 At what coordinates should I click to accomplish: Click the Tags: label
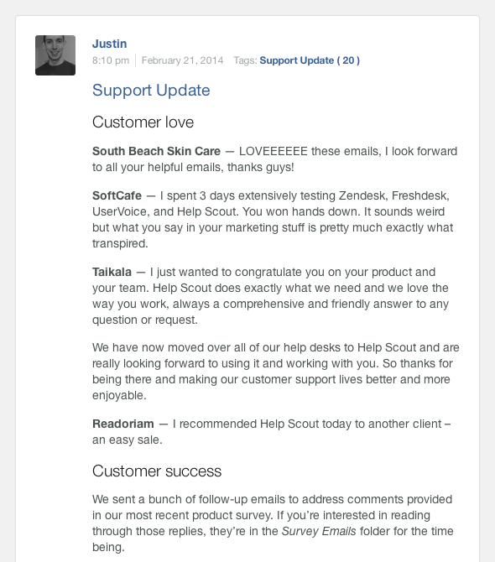tap(245, 60)
